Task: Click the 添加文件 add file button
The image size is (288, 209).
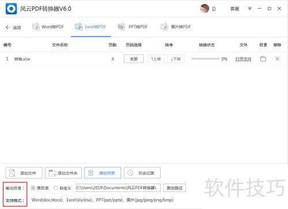Action: 24,173
